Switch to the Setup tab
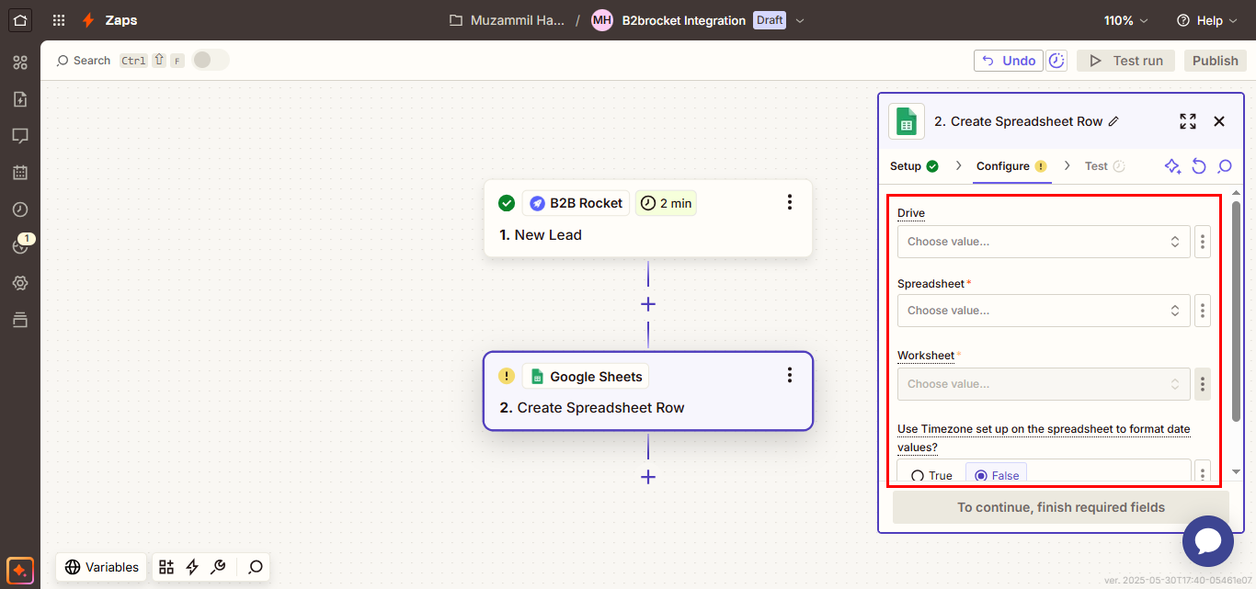Image resolution: width=1256 pixels, height=589 pixels. pos(913,166)
